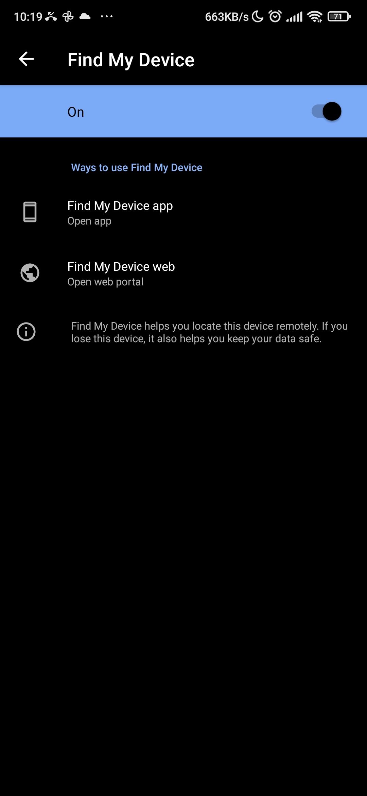This screenshot has height=796, width=367.
Task: Tap the globe icon beside Find My Device web
Action: [30, 273]
